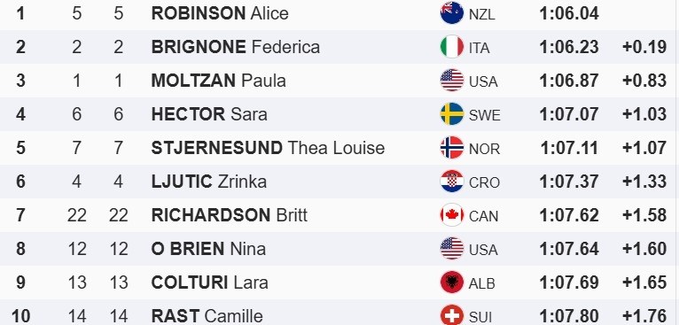Click the +0.19 time difference value
This screenshot has height=325, width=679.
pyautogui.click(x=644, y=47)
